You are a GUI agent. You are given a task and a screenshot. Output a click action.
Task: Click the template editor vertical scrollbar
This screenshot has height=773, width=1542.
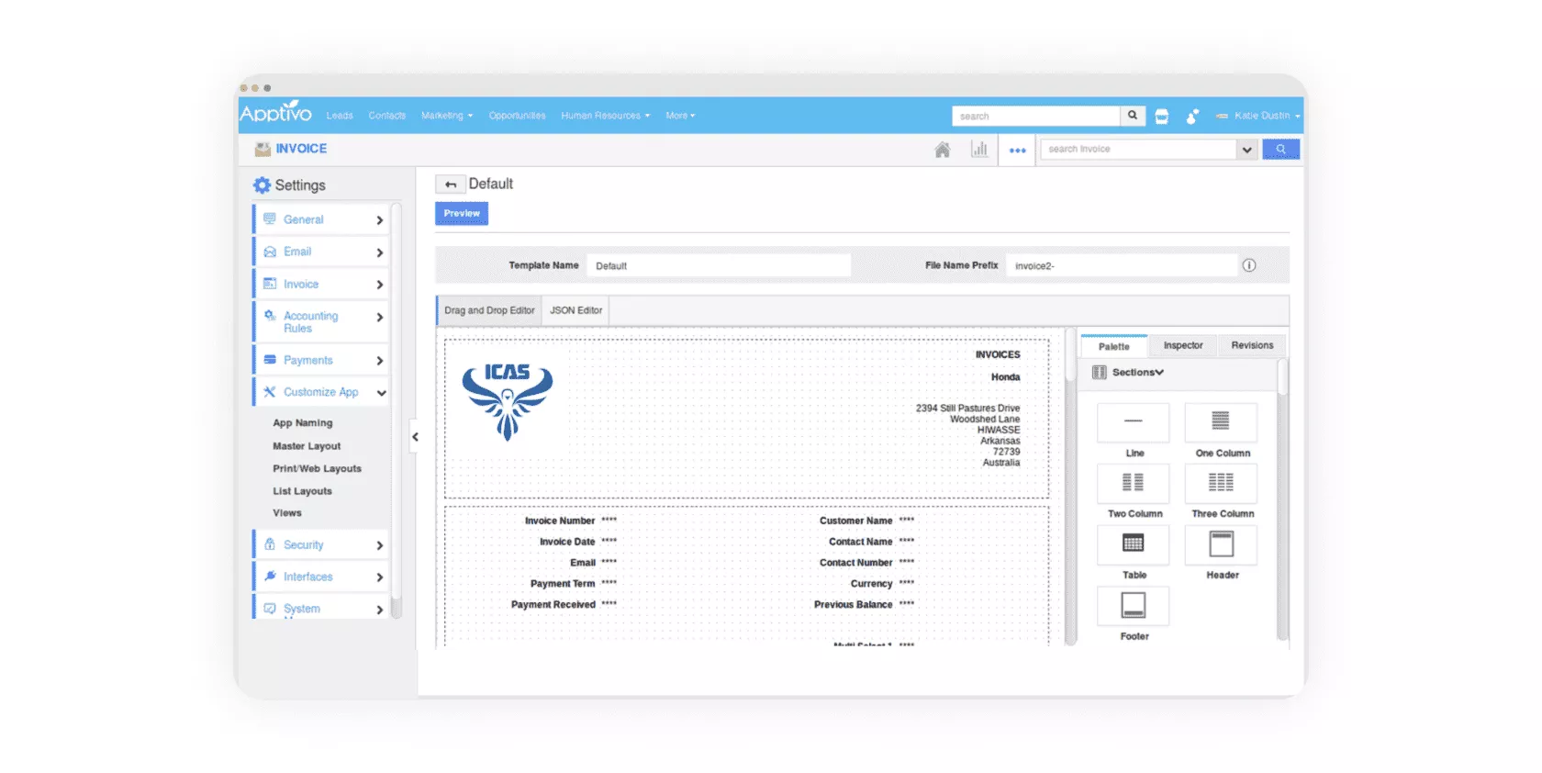tap(1070, 487)
